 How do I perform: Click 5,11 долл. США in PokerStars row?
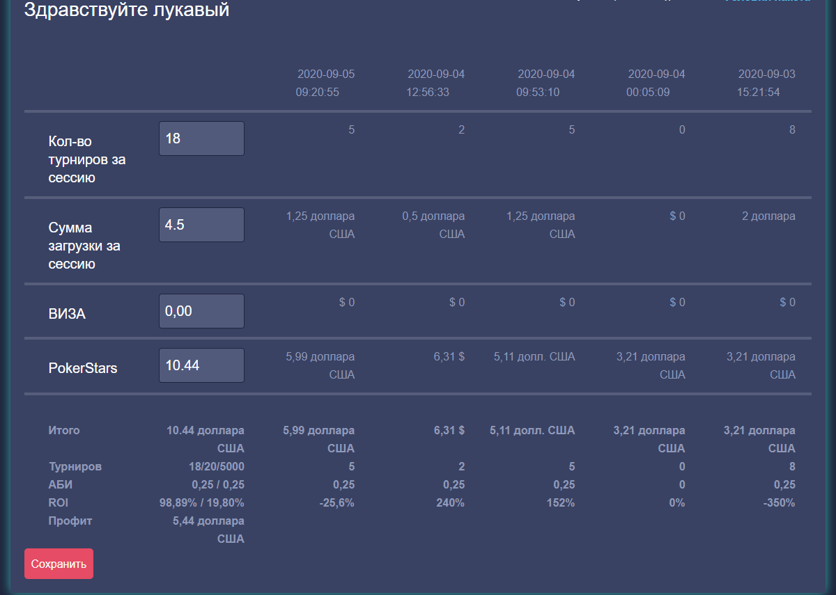(534, 356)
